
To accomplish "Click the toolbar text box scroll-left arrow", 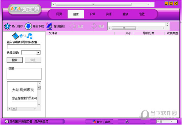I will (110, 28).
